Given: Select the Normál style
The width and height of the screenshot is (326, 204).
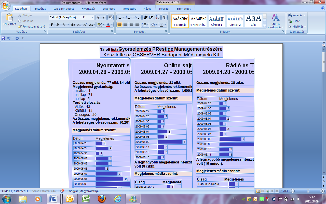Looking at the screenshot, I should pos(180,21).
